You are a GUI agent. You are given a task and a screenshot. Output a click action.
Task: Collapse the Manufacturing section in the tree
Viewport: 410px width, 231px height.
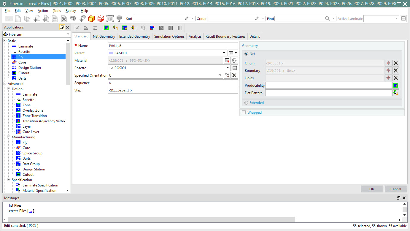[9, 137]
